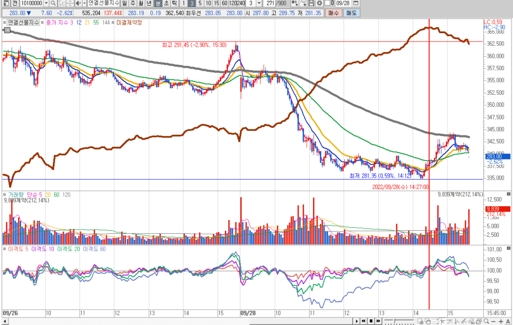The image size is (513, 325).
Task: Click the 'A' auto-fit icon at bottom right
Action: (x=507, y=321)
